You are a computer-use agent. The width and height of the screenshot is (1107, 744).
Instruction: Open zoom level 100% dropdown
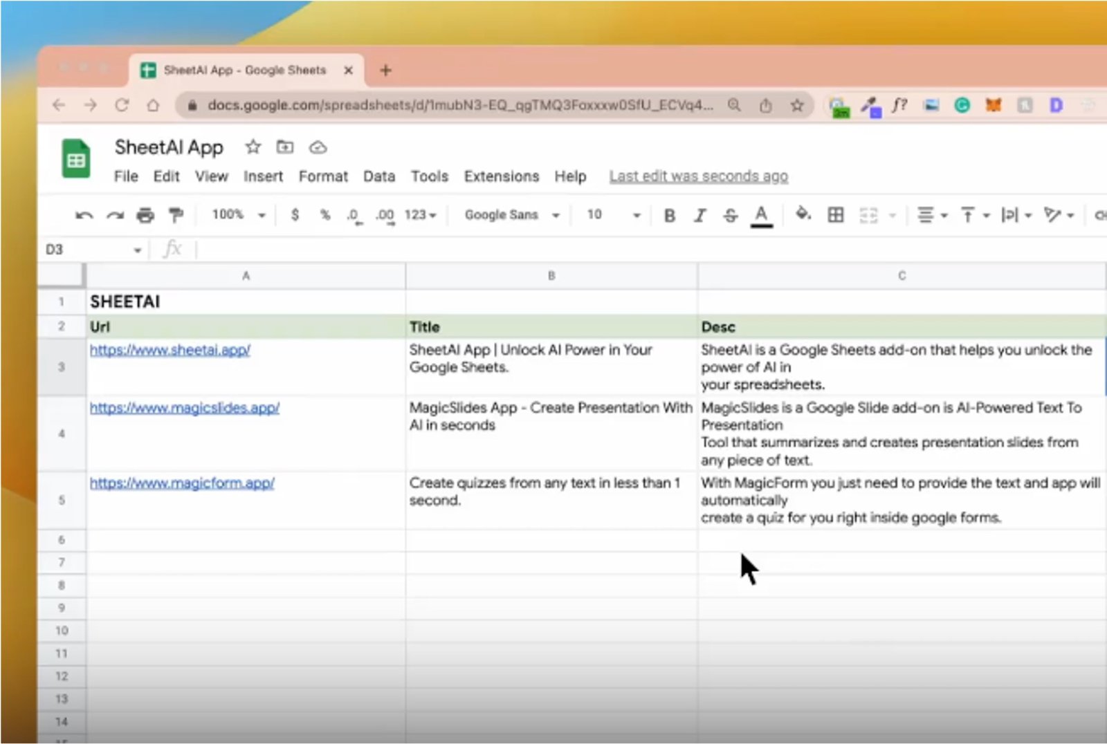tap(239, 215)
